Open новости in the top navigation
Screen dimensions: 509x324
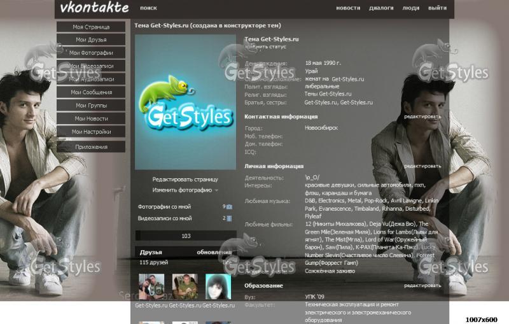[x=348, y=8]
